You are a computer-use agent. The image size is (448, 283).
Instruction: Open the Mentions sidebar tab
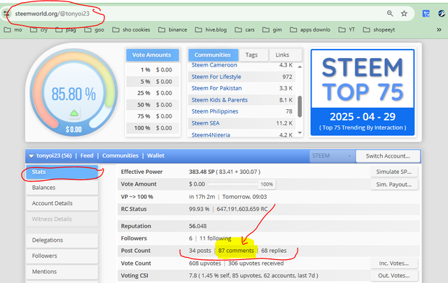(62, 272)
